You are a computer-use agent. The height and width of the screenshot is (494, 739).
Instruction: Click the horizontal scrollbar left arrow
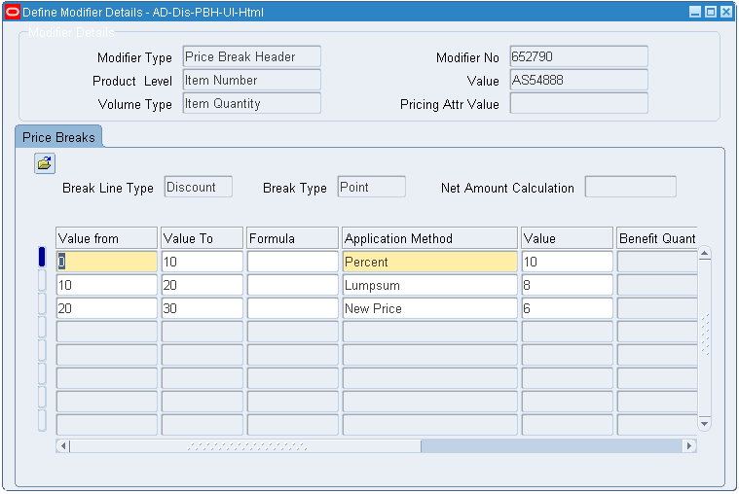[63, 445]
